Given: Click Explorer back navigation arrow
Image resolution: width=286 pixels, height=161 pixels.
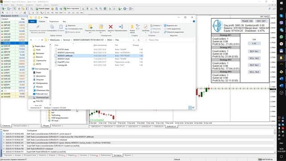Looking at the screenshot, I should coord(31,40).
